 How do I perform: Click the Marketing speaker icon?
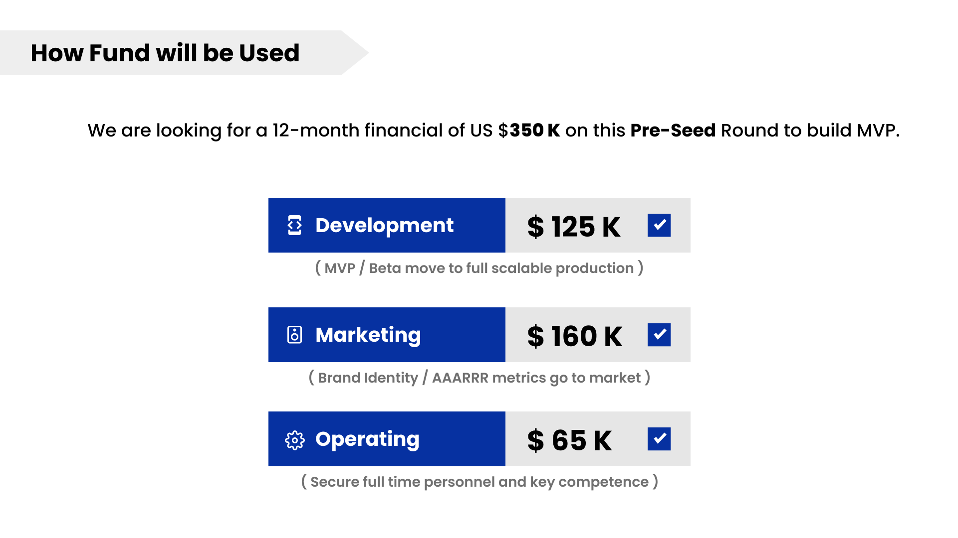294,335
